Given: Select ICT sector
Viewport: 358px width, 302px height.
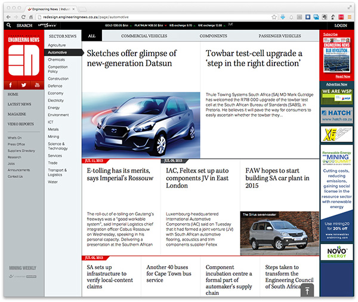Looking at the screenshot, I should point(51,122).
